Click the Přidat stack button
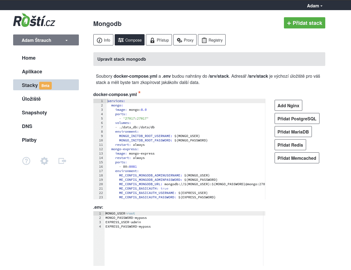This screenshot has width=351, height=270. point(304,23)
